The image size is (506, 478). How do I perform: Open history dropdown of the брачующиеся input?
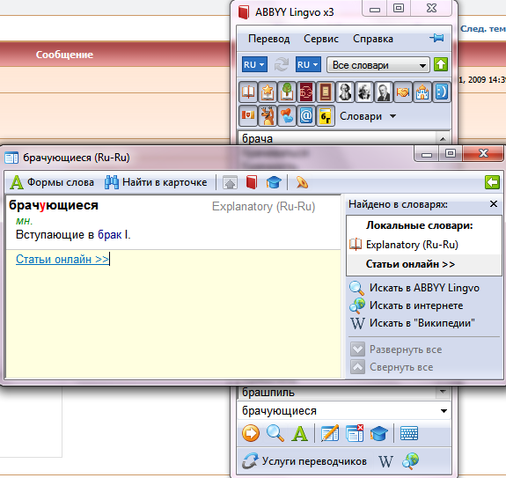[x=444, y=411]
